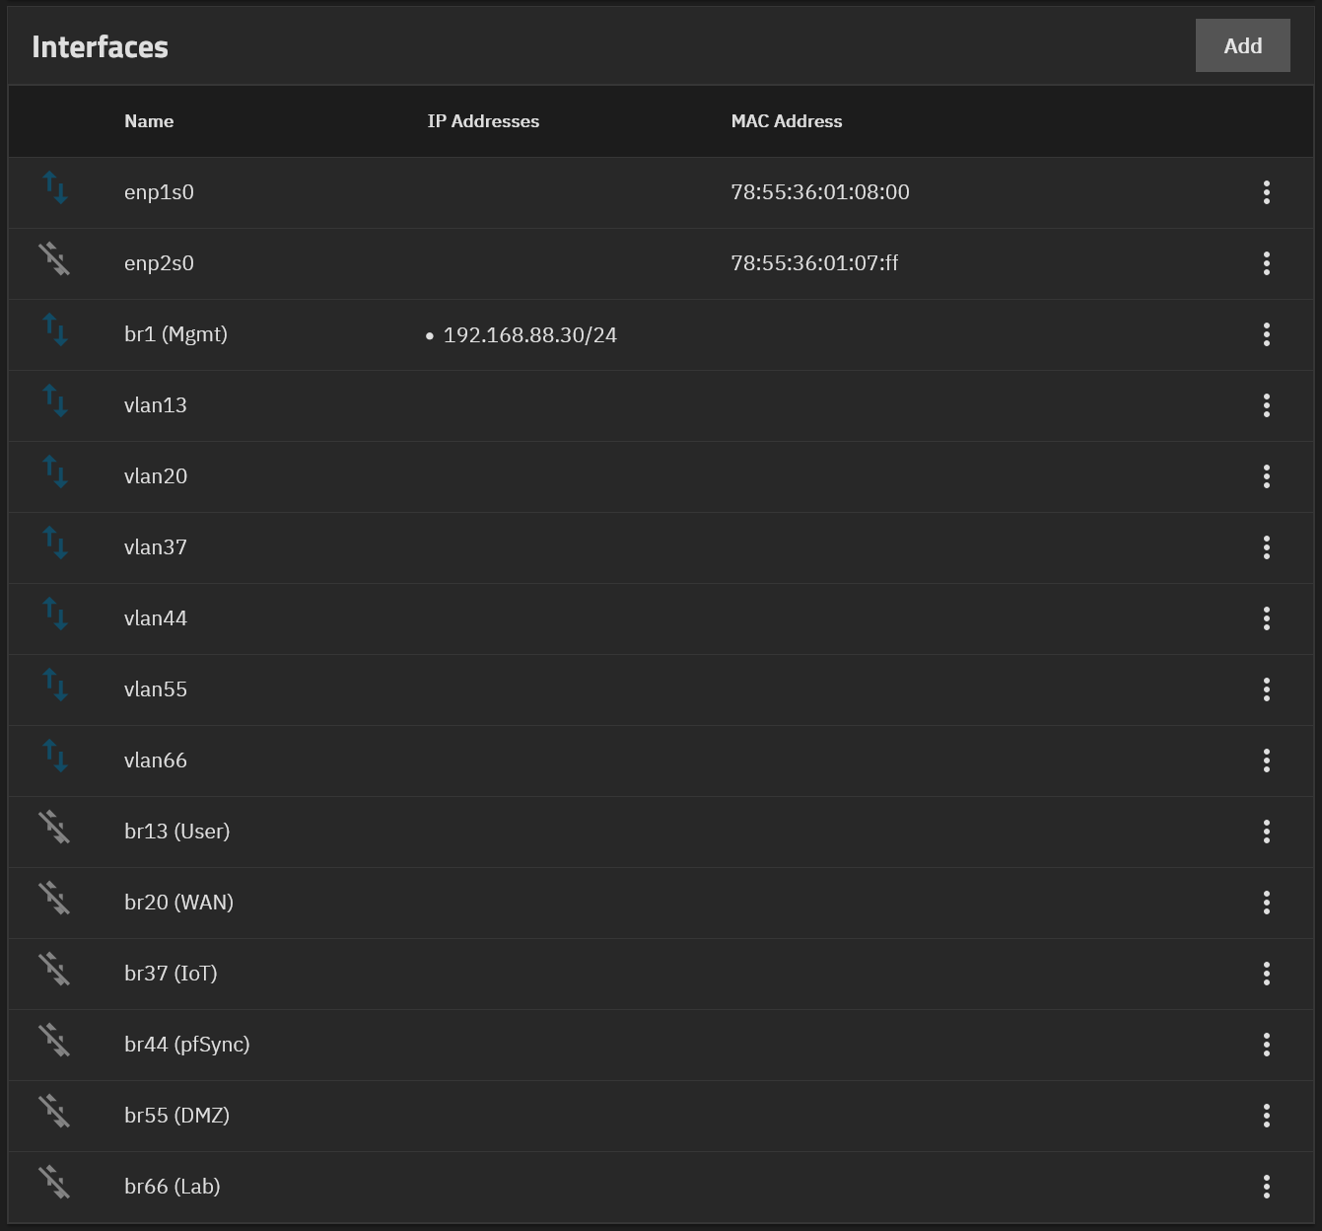
Task: Click the link status icon for enp1s0
Action: coord(55,188)
